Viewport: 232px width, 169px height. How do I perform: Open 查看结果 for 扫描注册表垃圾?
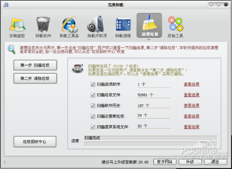(192, 116)
